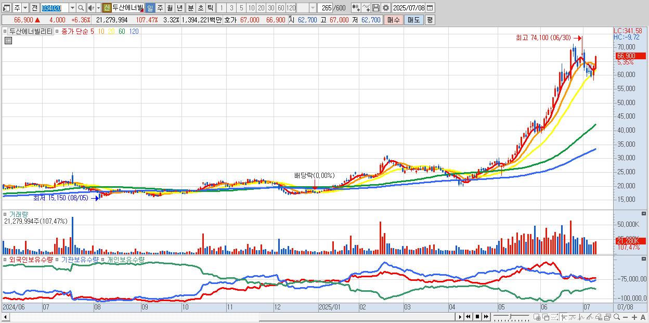
Task: Adjust the chart zoom slider handle
Action: coord(510,317)
